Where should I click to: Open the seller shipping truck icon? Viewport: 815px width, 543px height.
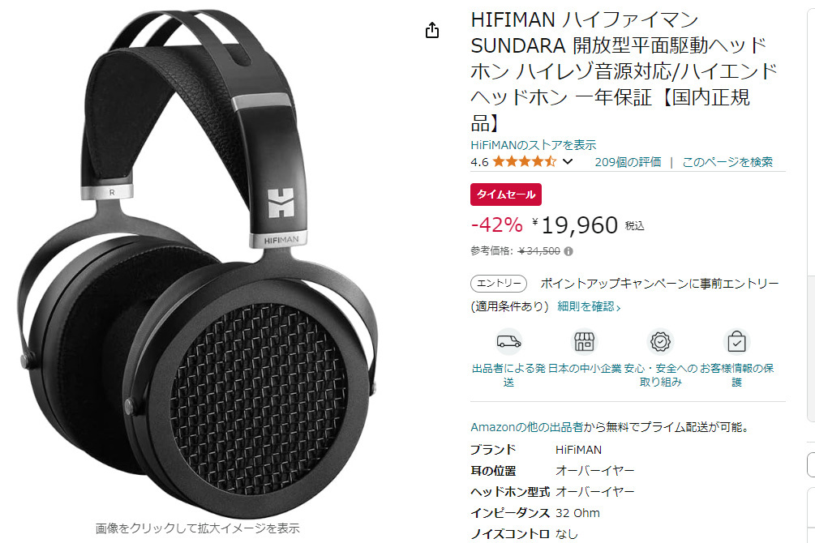[508, 341]
